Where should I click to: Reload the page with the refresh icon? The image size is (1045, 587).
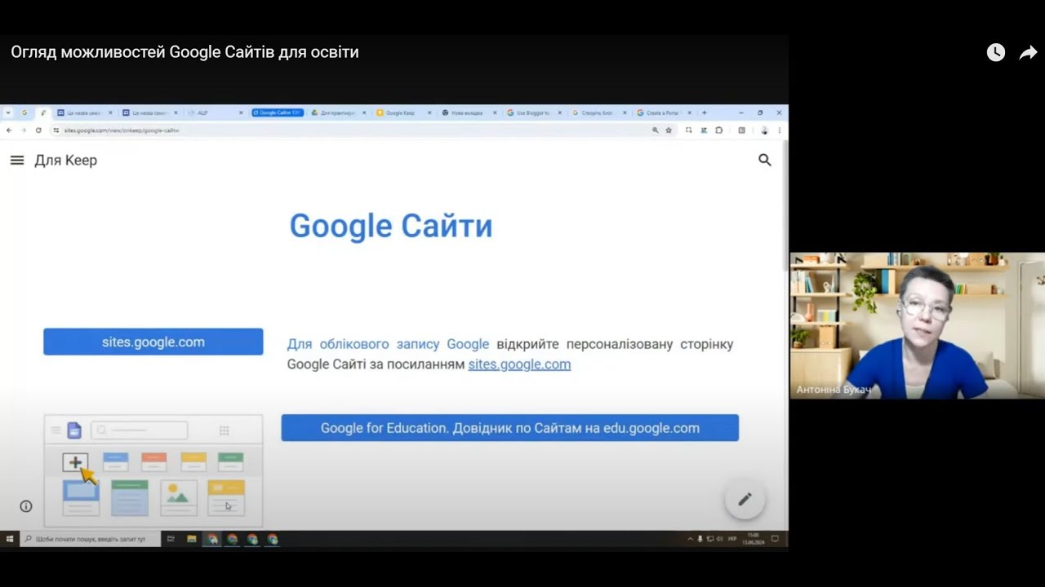tap(38, 130)
